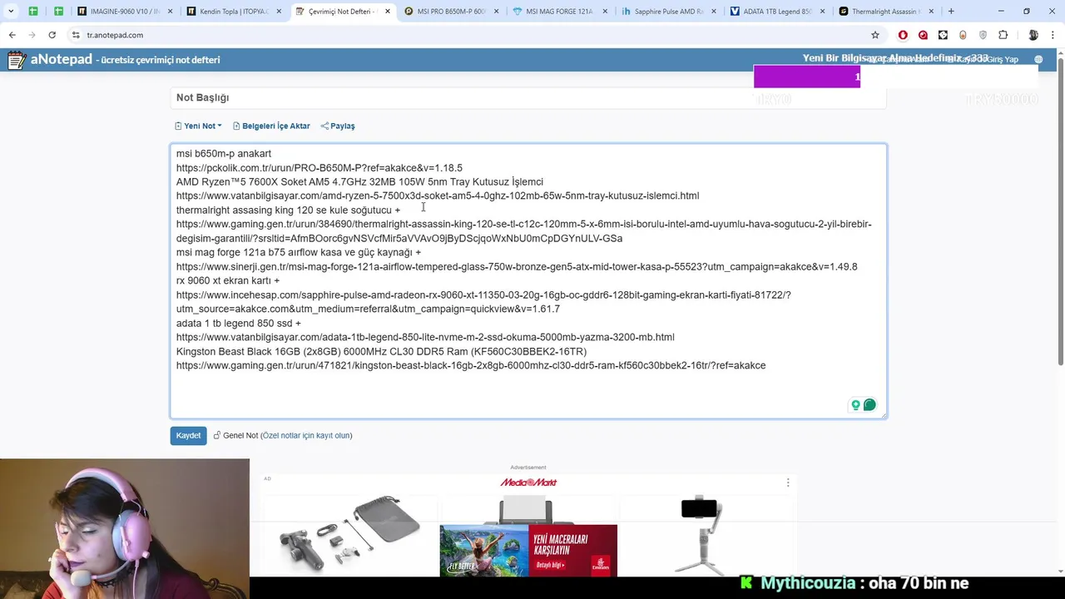The image size is (1065, 599).
Task: Click the second green pinned tab
Action: coord(58,12)
